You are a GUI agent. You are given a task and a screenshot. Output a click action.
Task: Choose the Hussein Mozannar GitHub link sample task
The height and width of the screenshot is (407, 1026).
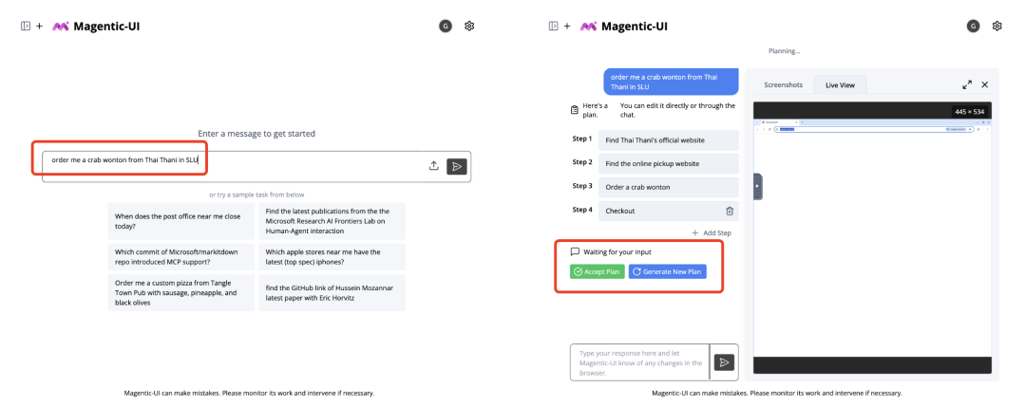[x=332, y=292]
